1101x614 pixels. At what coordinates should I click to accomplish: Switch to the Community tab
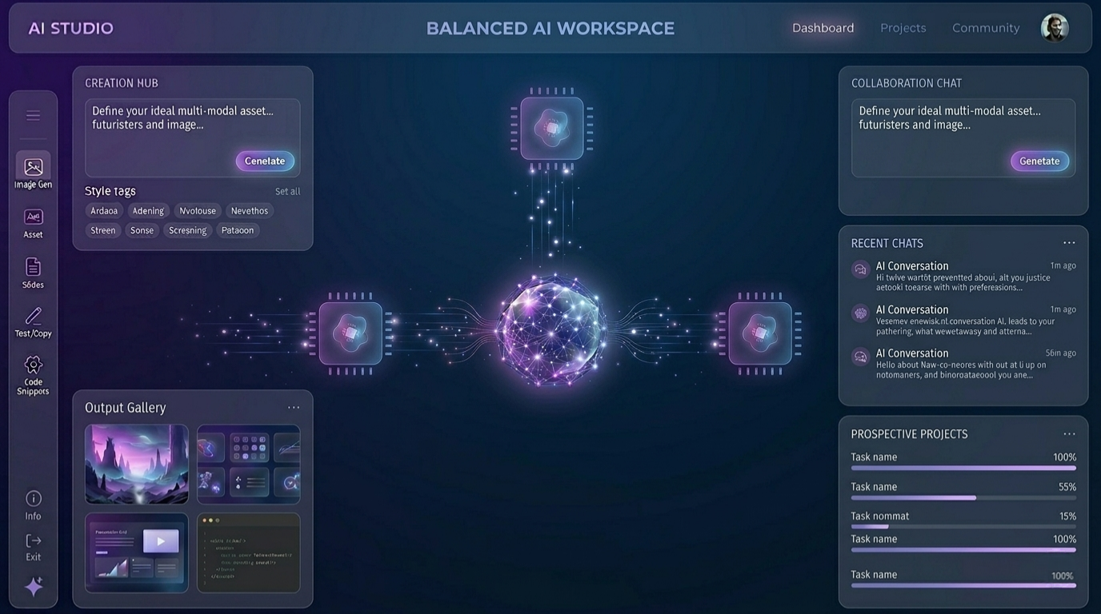pyautogui.click(x=986, y=28)
